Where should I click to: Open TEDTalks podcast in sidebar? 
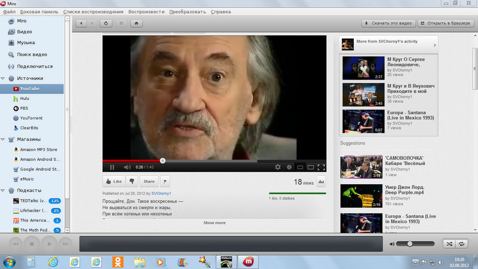[32, 201]
